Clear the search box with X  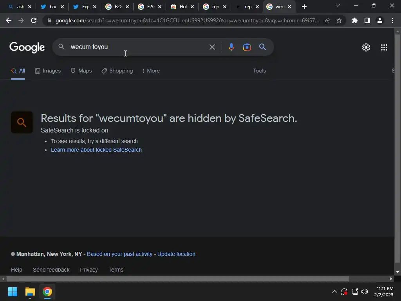(212, 47)
